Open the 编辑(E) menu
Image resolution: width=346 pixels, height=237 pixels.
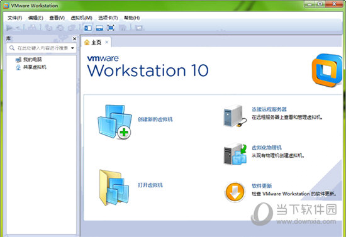pyautogui.click(x=36, y=18)
